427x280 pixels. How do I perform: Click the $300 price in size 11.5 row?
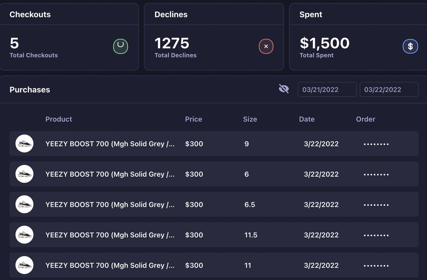[194, 235]
